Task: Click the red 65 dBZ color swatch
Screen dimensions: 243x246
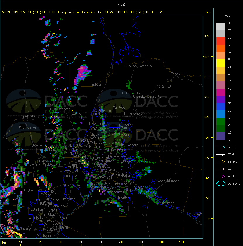Action: click(221, 41)
